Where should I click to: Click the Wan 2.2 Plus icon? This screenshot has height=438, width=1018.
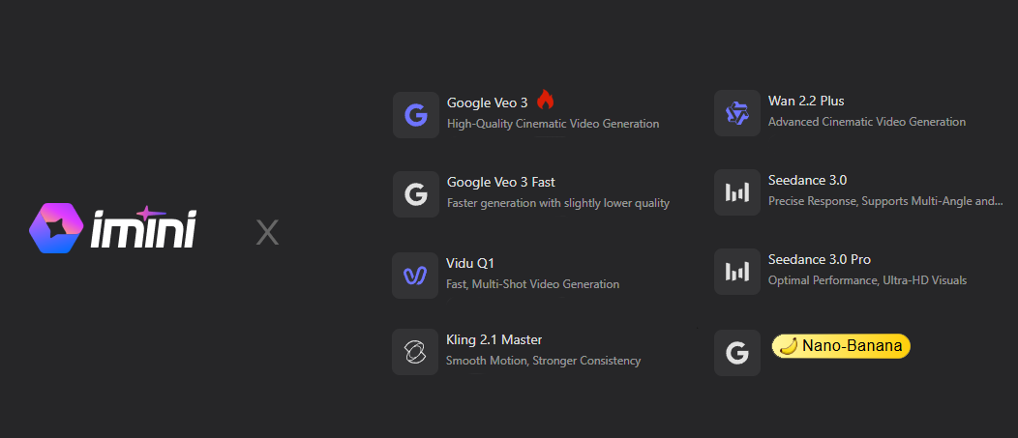(x=737, y=114)
